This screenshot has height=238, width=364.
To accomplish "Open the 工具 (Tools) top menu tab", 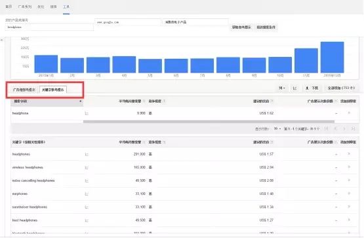I will tap(66, 7).
